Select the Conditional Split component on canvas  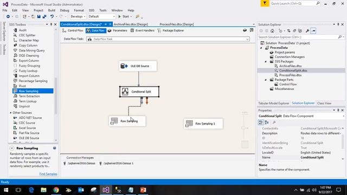click(x=139, y=92)
